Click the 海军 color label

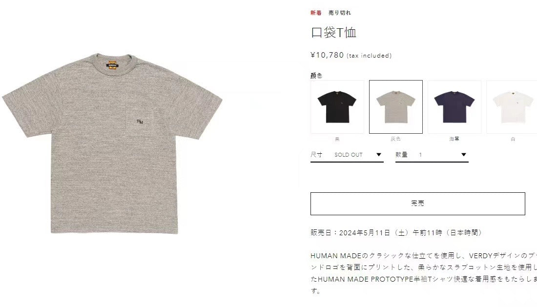click(454, 139)
